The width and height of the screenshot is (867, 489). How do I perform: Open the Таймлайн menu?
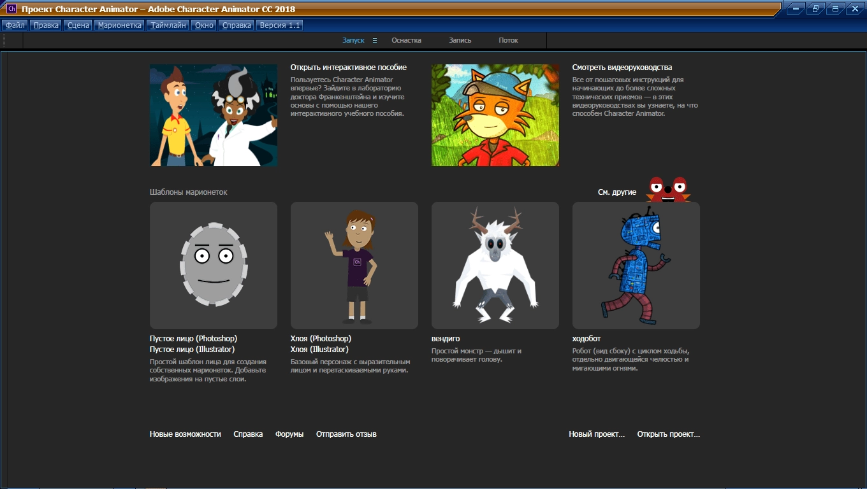[x=169, y=25]
